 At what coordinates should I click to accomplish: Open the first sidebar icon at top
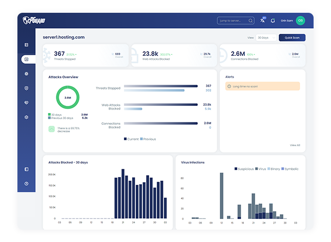26,45
